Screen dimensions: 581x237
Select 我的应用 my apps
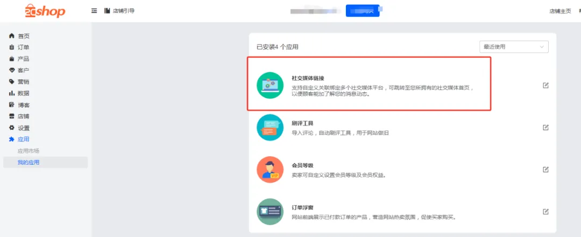pos(29,162)
